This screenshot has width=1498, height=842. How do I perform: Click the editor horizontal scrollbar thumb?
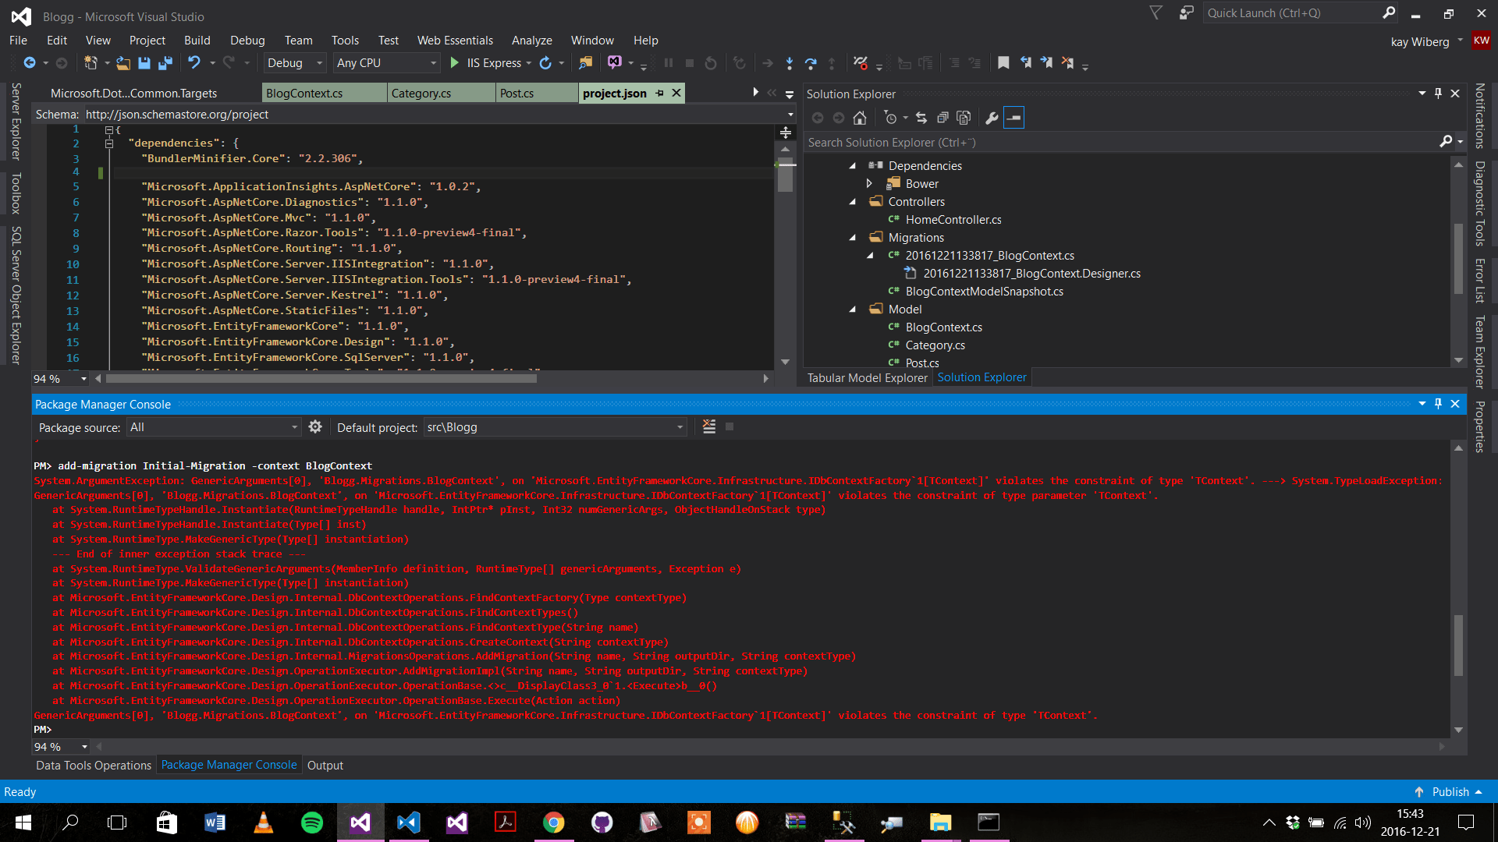pyautogui.click(x=321, y=379)
